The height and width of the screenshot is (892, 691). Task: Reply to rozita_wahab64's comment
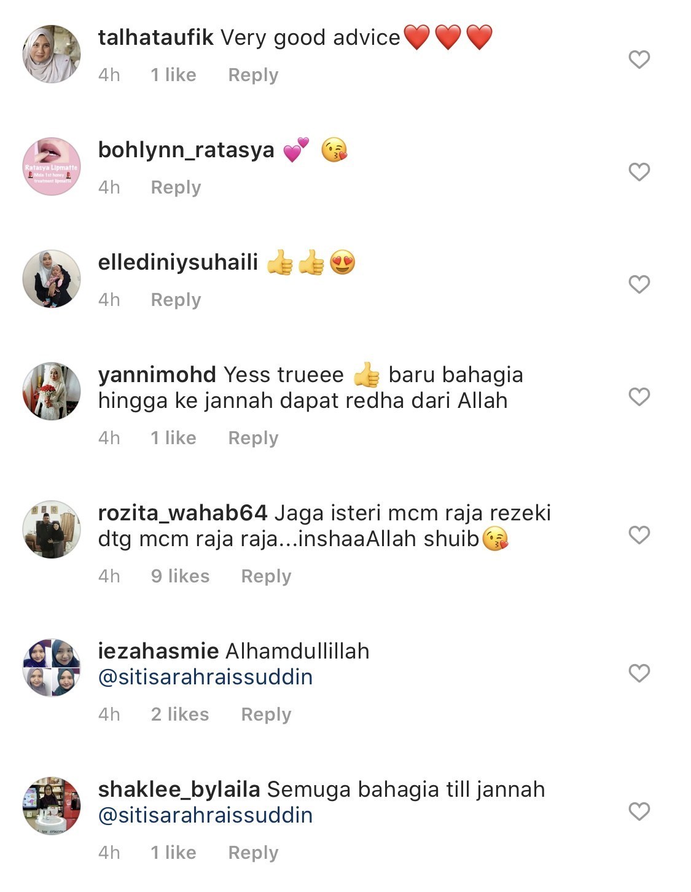point(266,576)
